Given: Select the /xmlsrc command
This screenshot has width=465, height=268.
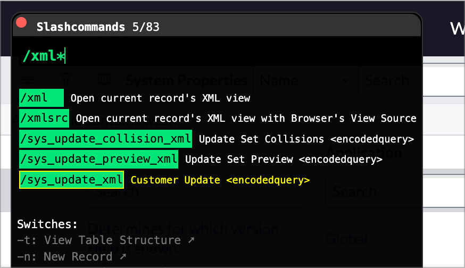Looking at the screenshot, I should (44, 118).
